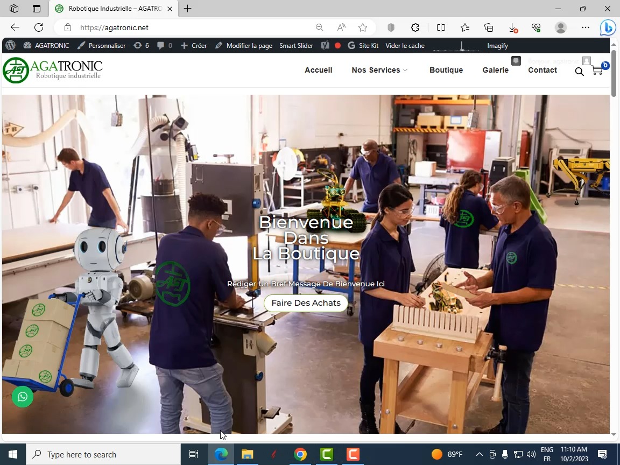Screen dimensions: 620x465
Task: Open the Contact page
Action: 542,70
